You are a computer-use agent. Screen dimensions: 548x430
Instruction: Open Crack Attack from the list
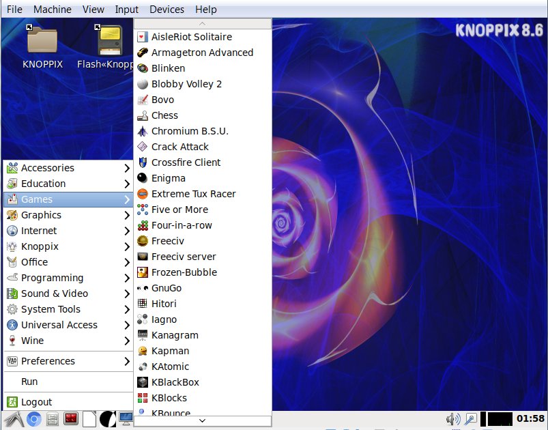tap(203, 147)
